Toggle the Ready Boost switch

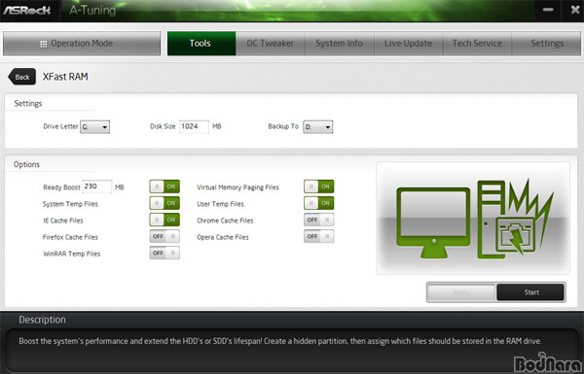coord(164,187)
